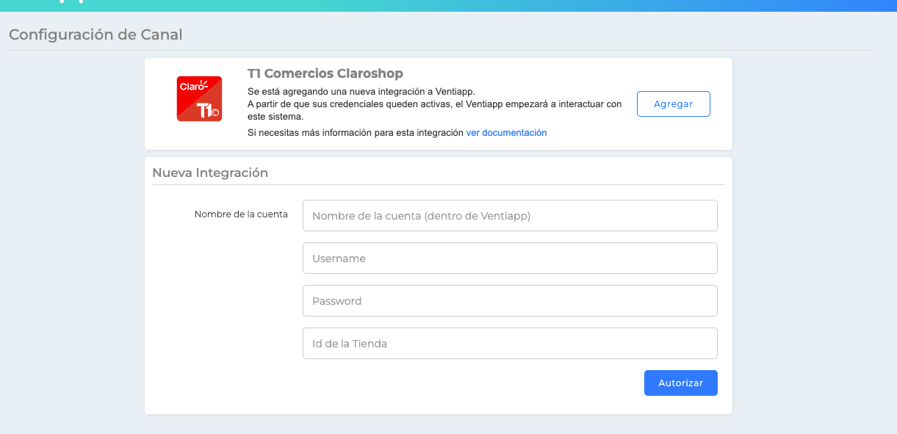Open the ver documentación link
The width and height of the screenshot is (897, 434).
(506, 133)
